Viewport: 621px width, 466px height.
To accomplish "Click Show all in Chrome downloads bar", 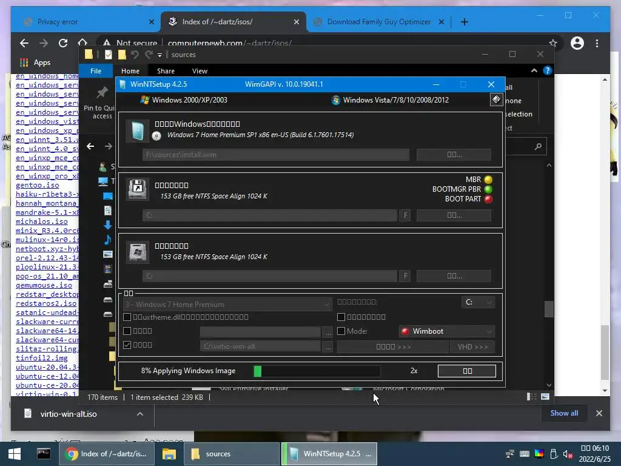I will click(x=564, y=413).
